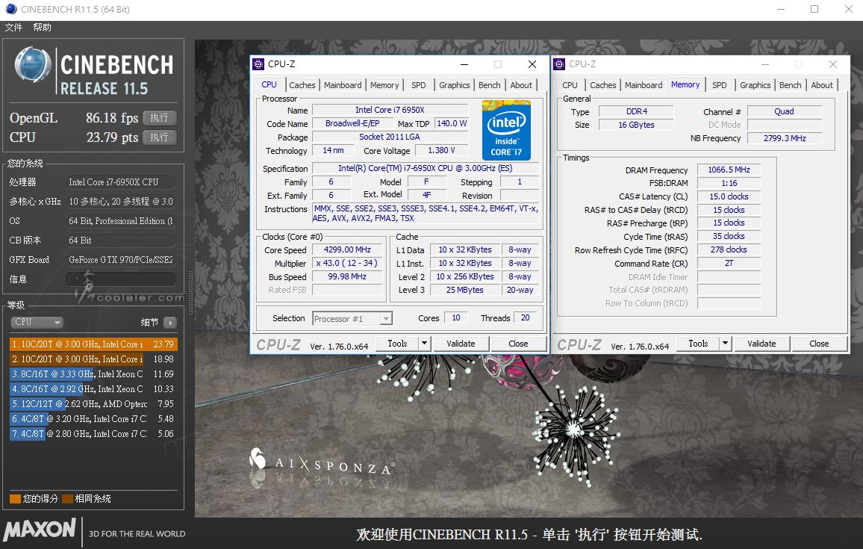Switch to Graphics tab in left CPU-Z window

454,85
